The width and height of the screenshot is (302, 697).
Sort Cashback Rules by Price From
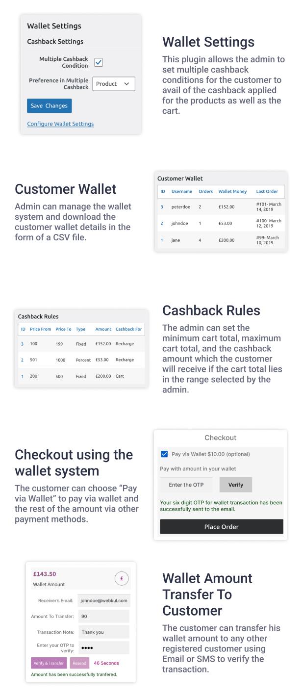click(40, 329)
